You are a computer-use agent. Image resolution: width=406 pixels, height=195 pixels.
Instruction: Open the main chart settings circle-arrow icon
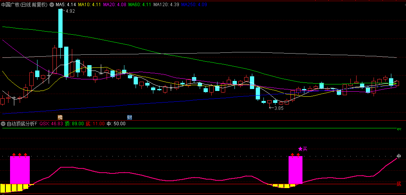click(x=51, y=4)
